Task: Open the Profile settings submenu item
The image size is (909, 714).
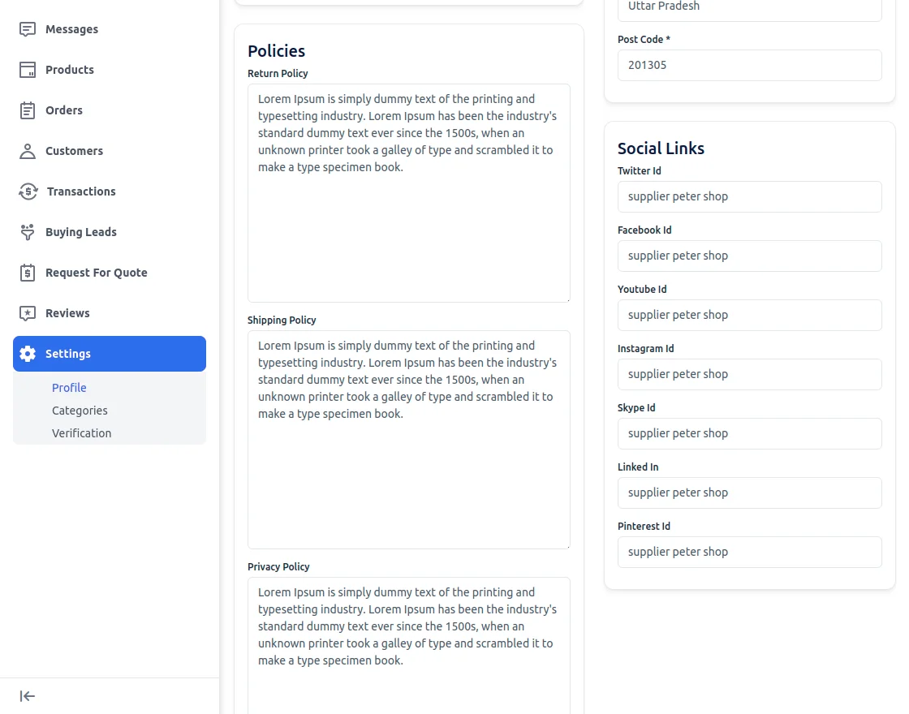Action: click(69, 388)
